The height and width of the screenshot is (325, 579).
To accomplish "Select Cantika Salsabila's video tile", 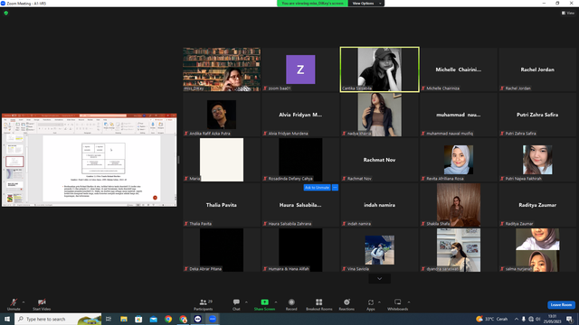I will point(380,70).
